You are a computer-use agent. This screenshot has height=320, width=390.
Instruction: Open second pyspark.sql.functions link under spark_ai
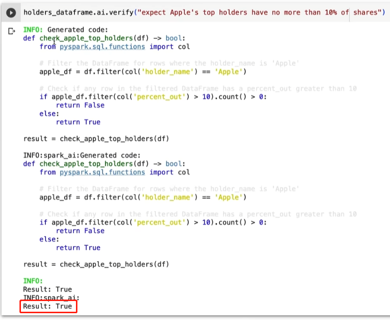(102, 172)
